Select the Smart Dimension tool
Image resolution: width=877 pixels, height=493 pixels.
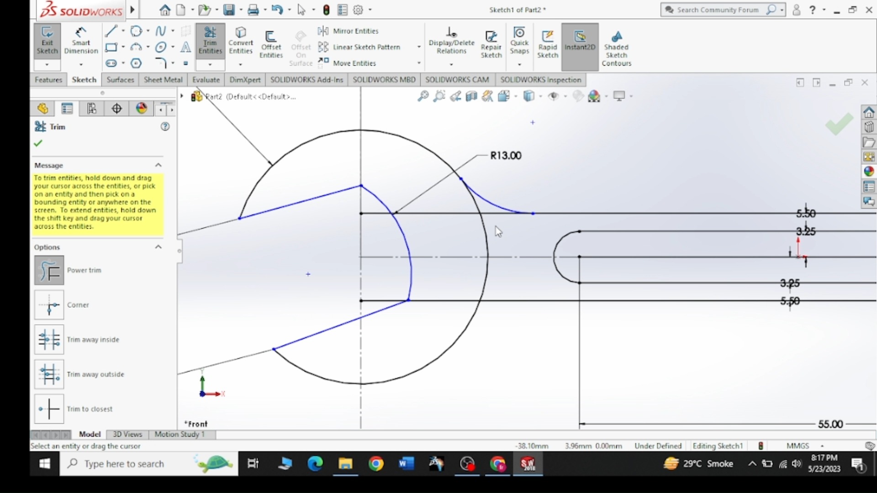(81, 41)
